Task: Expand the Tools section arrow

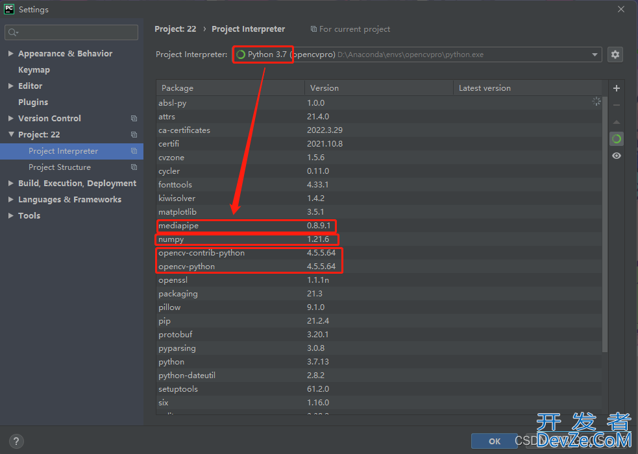Action: click(x=11, y=216)
